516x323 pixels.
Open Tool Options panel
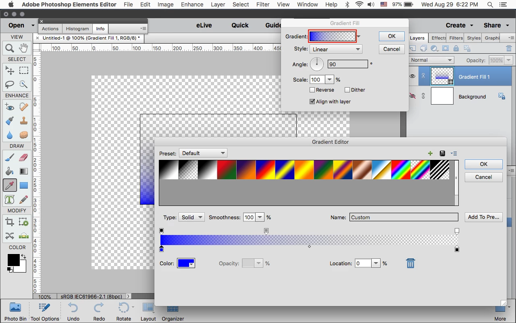pyautogui.click(x=45, y=312)
